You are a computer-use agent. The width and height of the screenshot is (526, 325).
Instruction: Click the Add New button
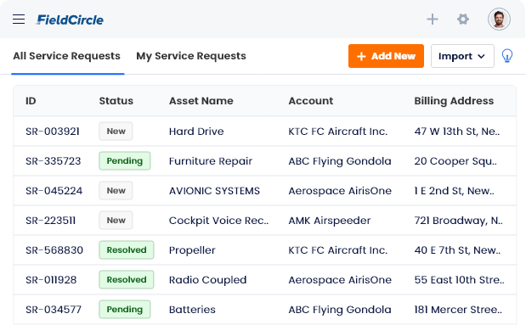click(386, 56)
